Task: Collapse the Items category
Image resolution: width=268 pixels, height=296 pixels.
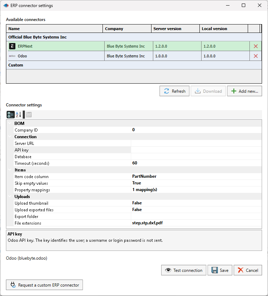Action: coord(10,170)
